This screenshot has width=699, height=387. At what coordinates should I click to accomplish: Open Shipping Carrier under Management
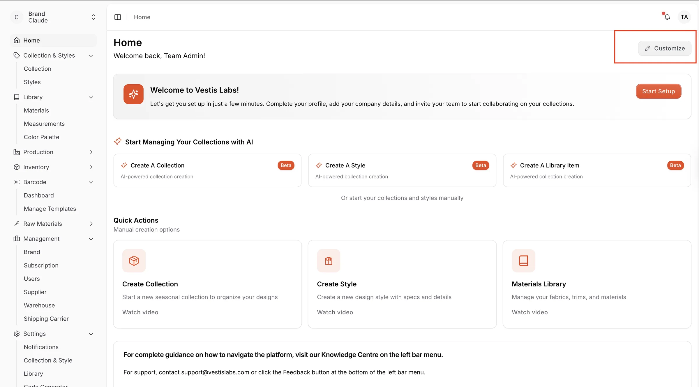tap(46, 319)
